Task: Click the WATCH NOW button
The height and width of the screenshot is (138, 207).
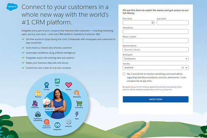Action: point(156,99)
